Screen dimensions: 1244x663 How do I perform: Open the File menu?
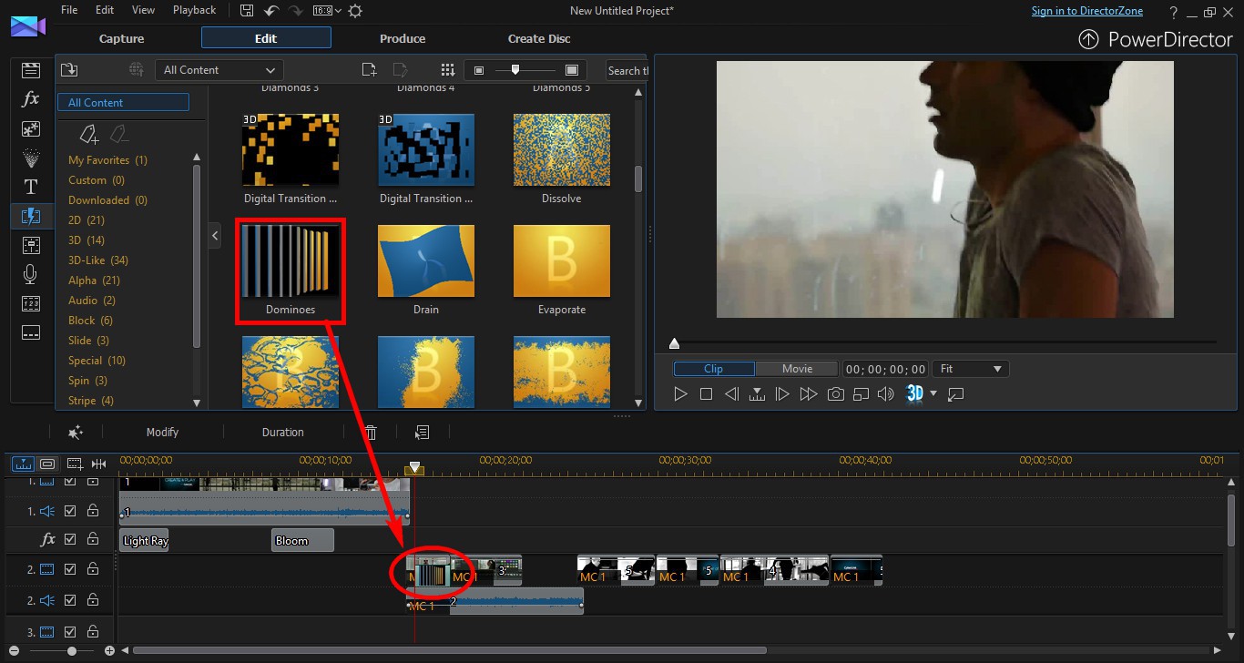(x=69, y=10)
